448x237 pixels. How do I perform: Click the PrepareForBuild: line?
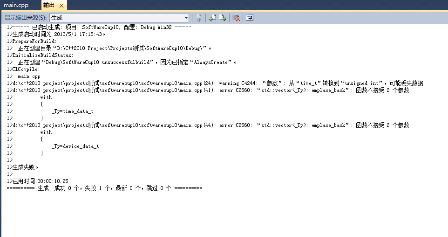coord(32,41)
